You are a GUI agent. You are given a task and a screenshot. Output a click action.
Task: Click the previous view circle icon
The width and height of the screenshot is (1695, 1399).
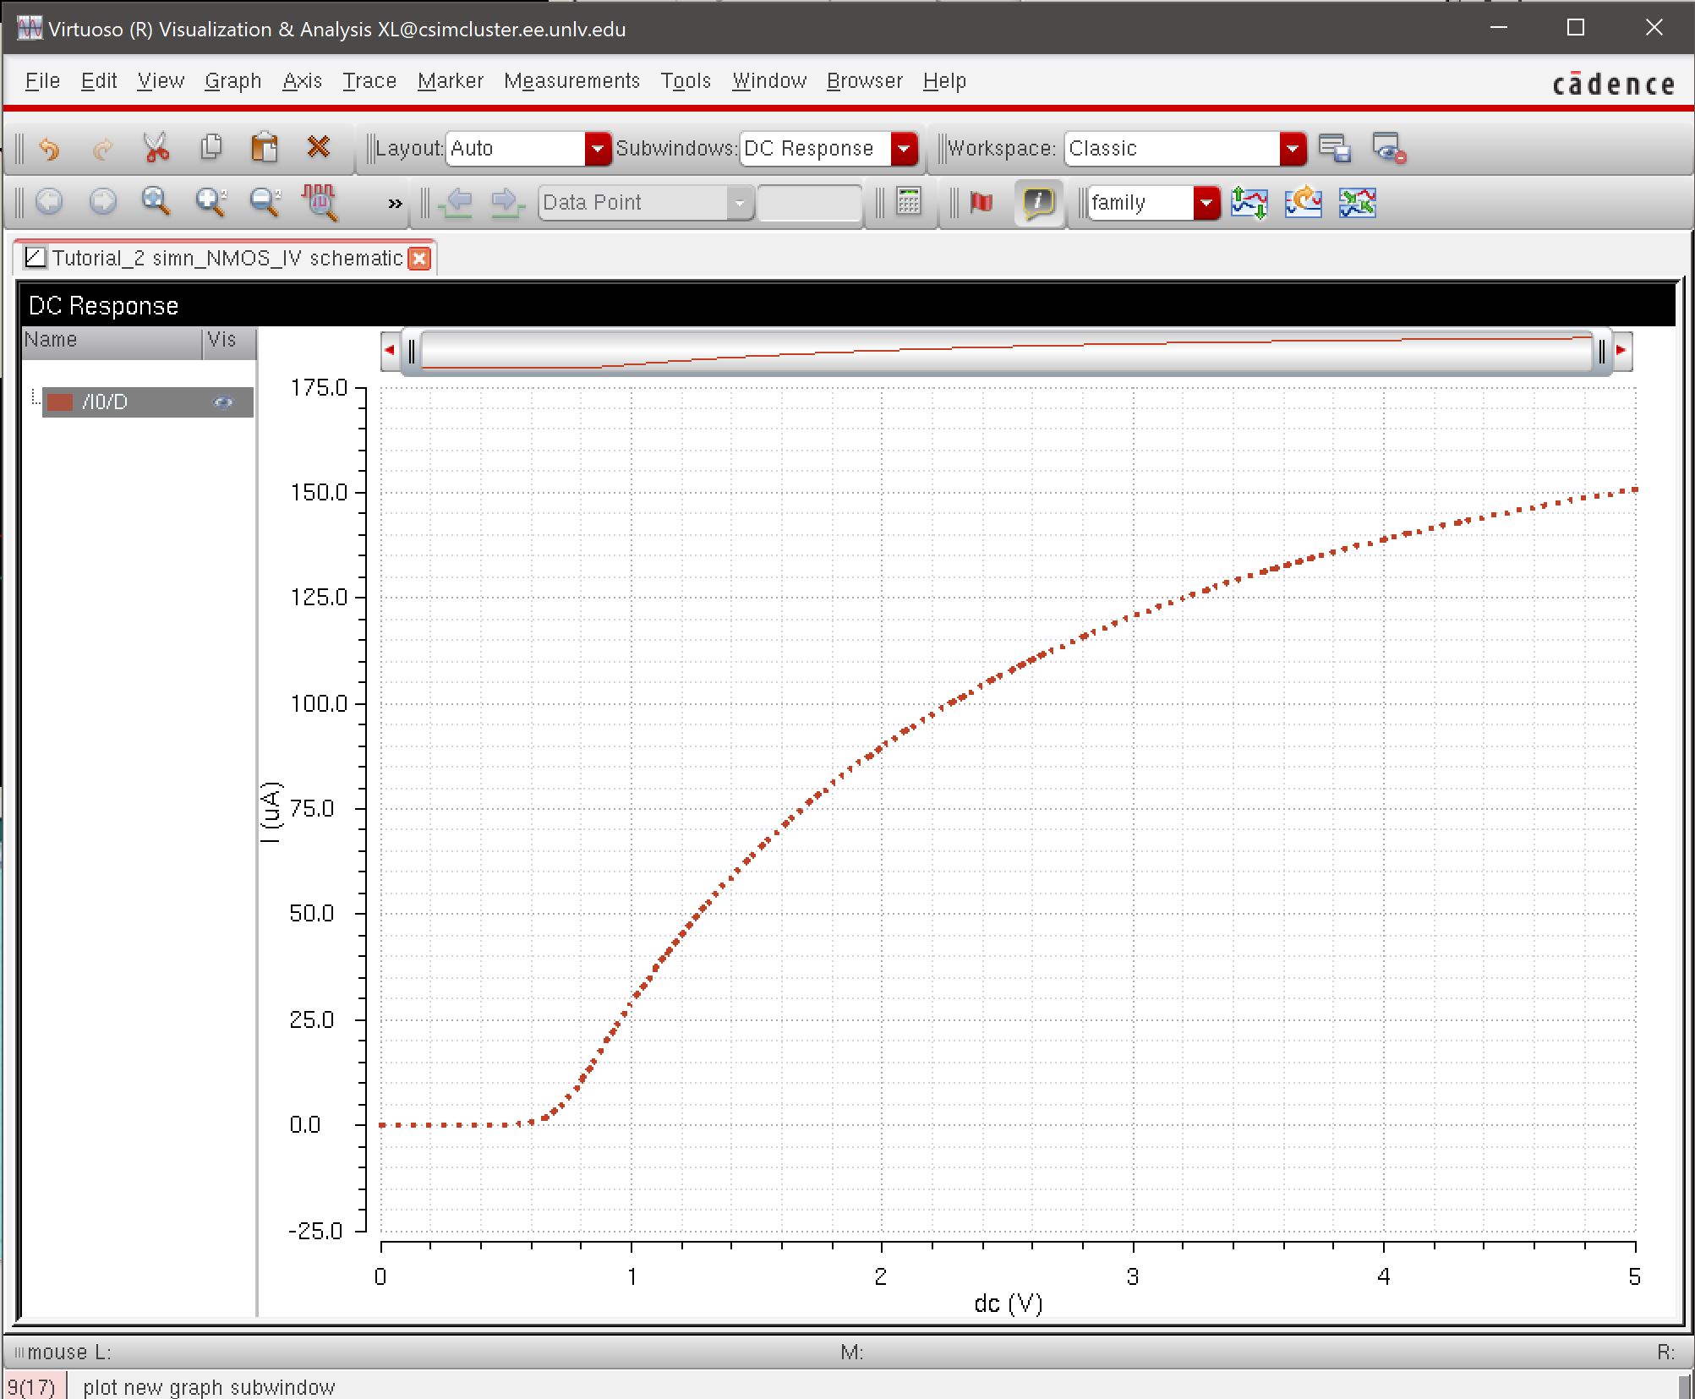coord(49,202)
